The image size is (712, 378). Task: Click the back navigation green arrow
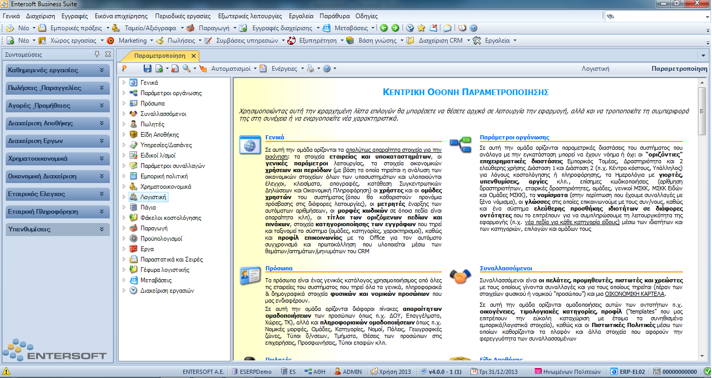tap(384, 28)
